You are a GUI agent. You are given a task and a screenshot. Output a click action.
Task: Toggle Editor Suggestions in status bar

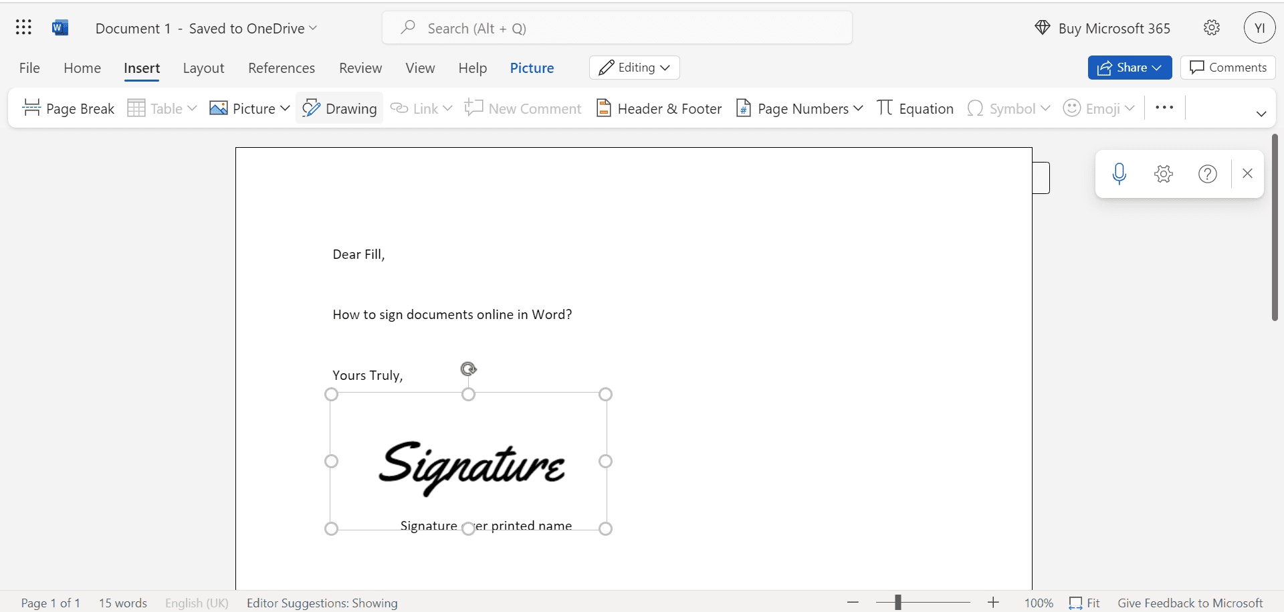coord(322,603)
